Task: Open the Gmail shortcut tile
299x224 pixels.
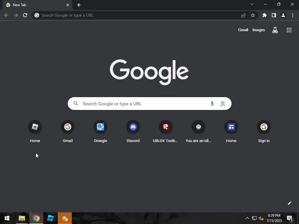Action: [68, 127]
